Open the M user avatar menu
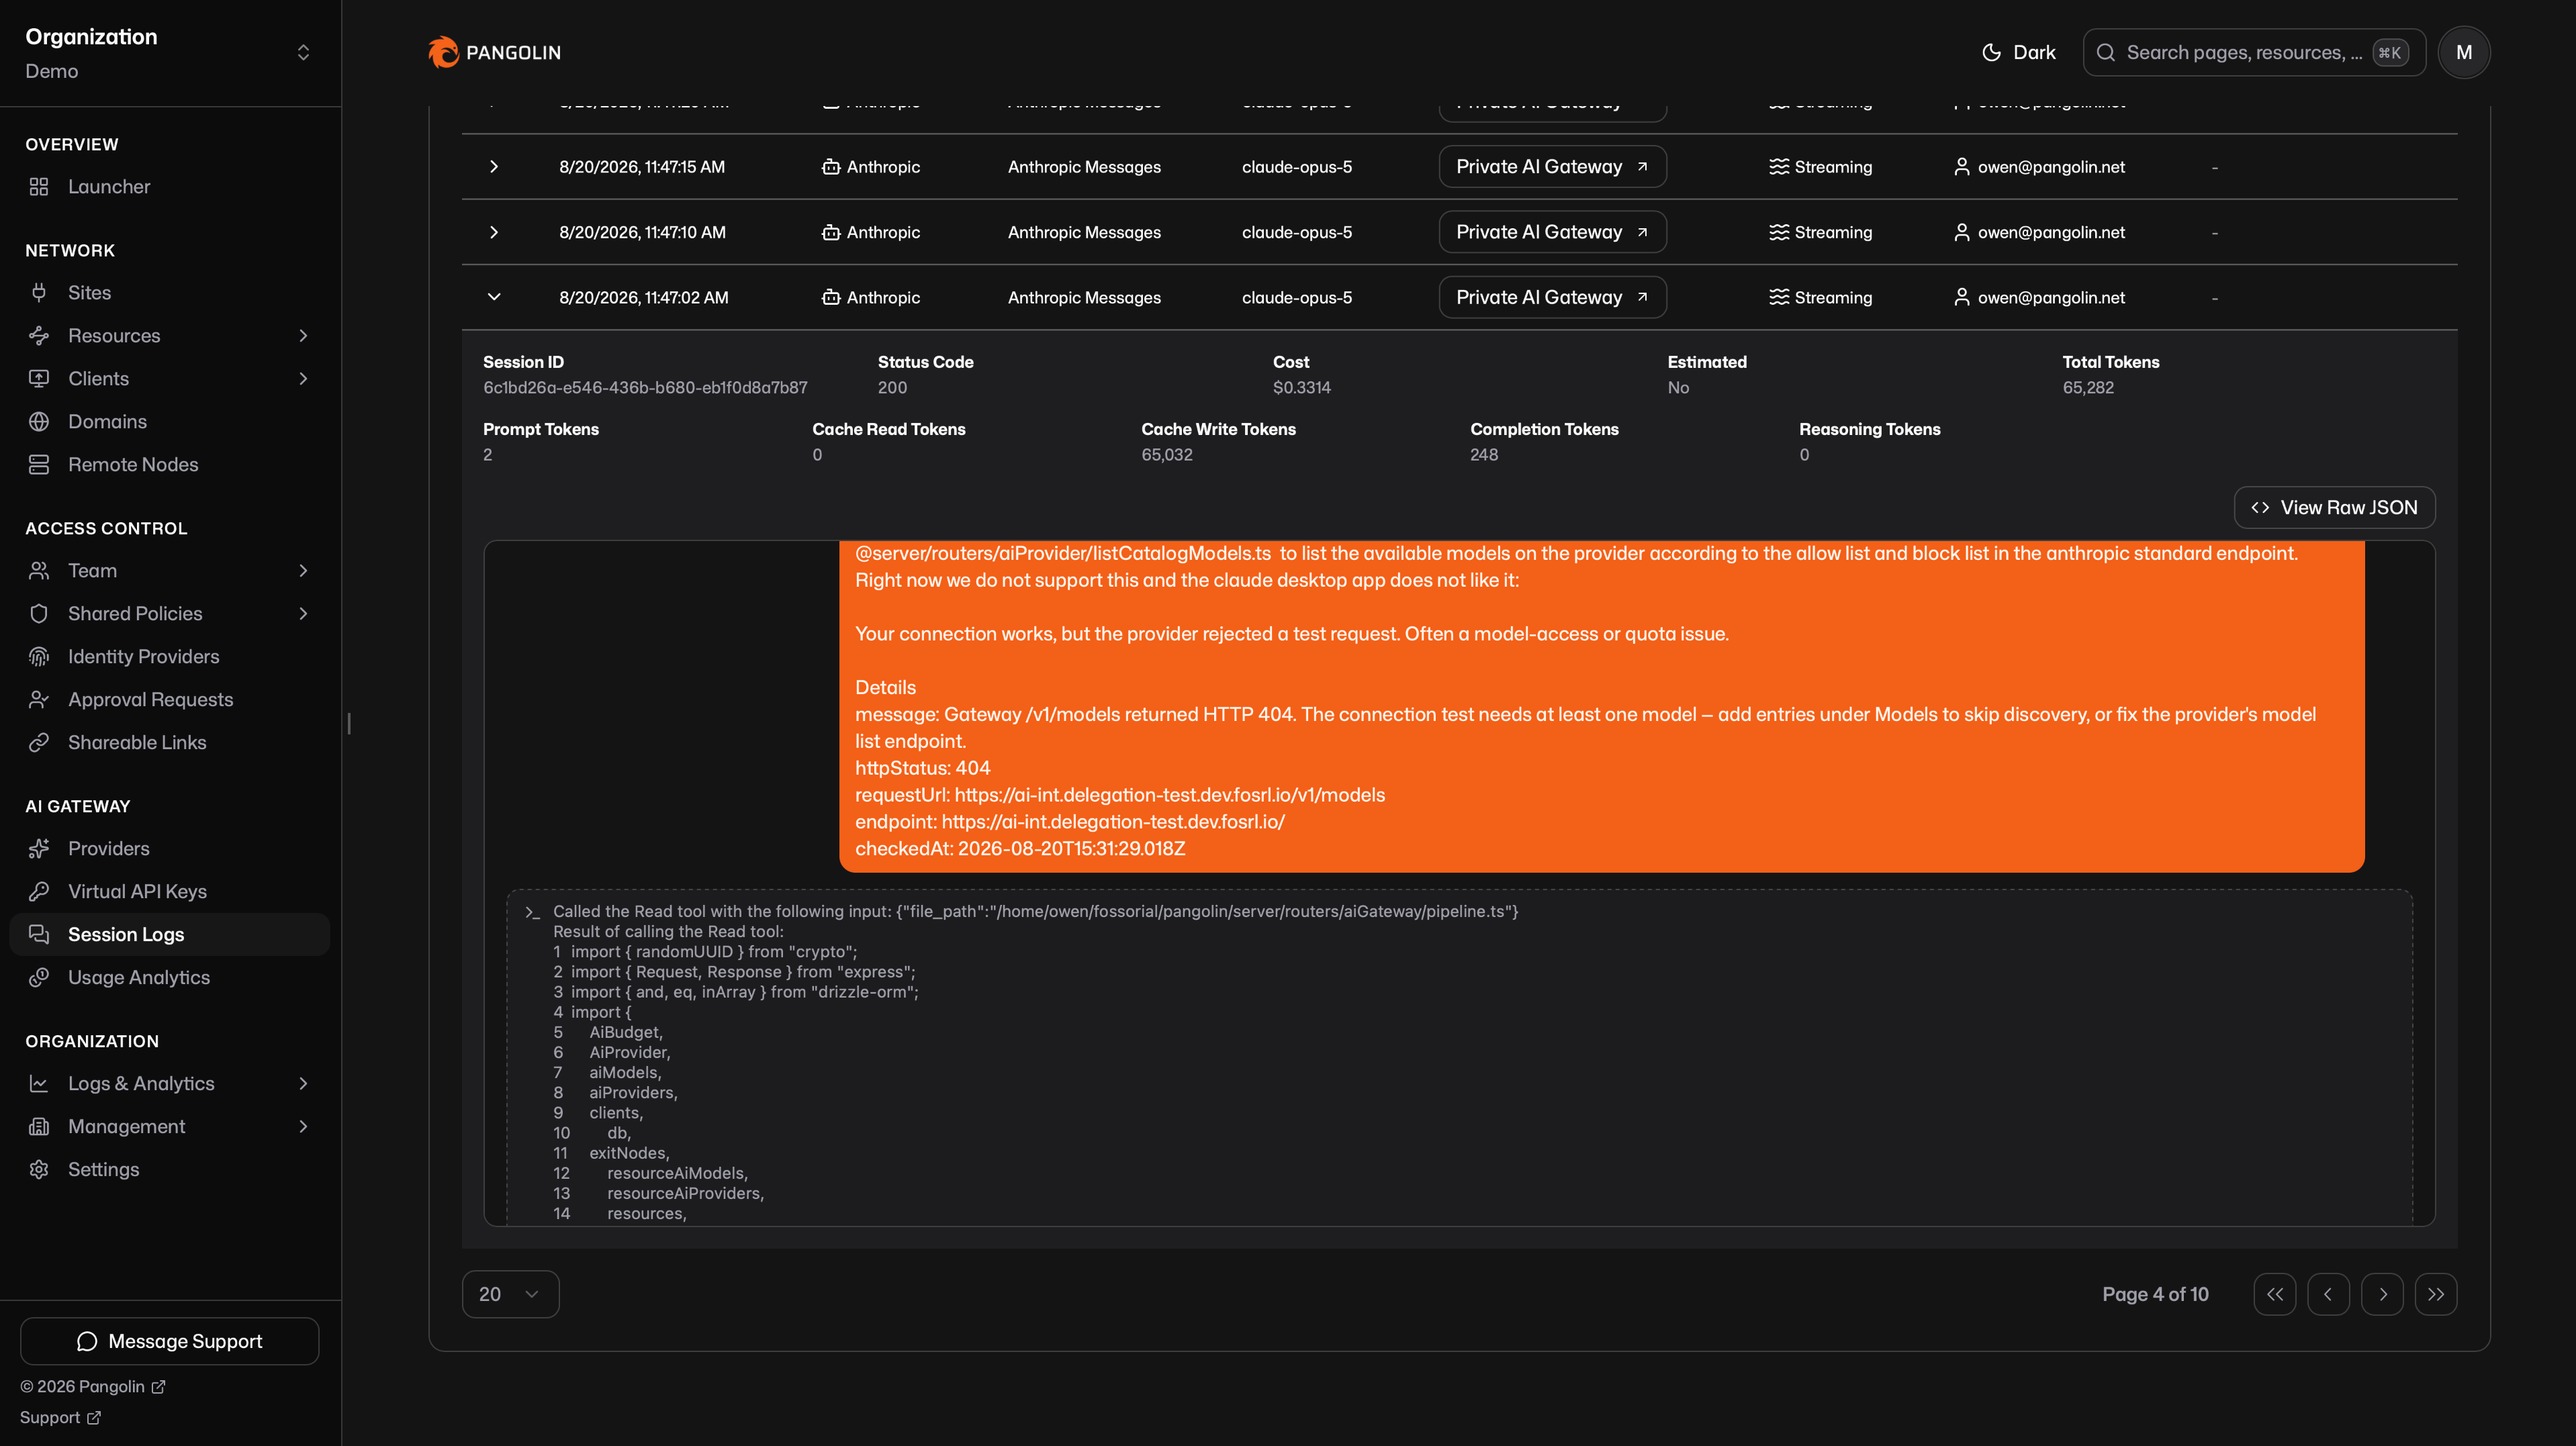The image size is (2576, 1446). (x=2464, y=53)
